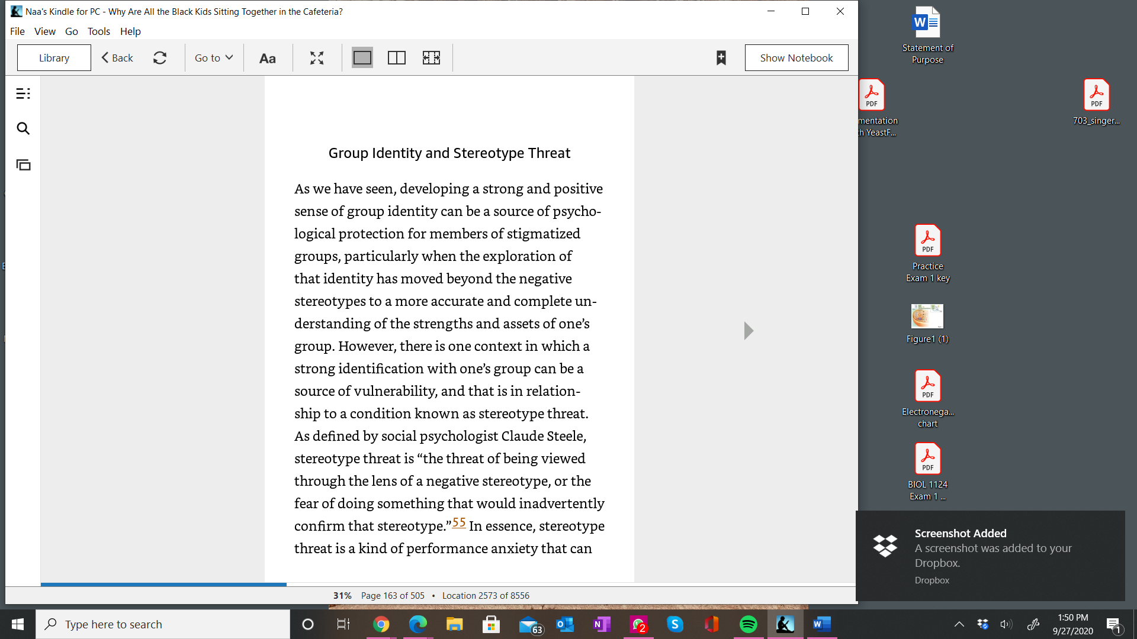This screenshot has width=1137, height=639.
Task: Switch to two column view
Action: (397, 57)
